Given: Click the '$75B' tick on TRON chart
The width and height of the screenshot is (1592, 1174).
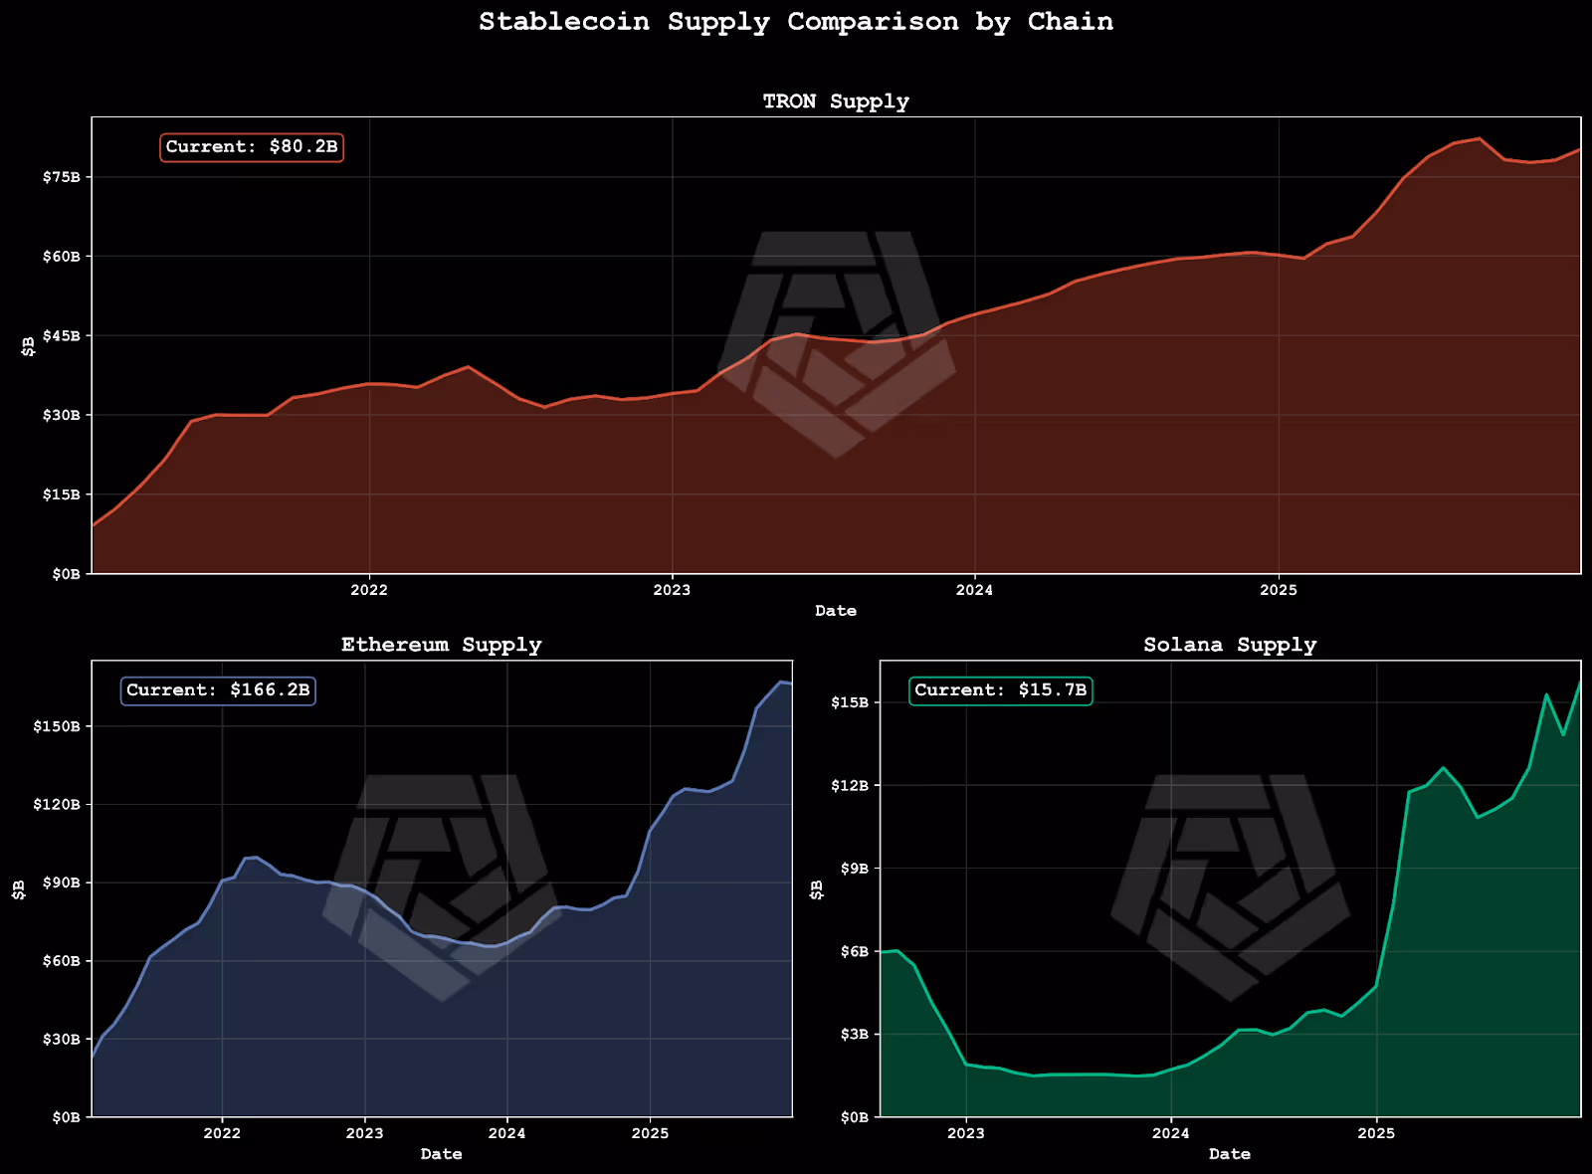Looking at the screenshot, I should coord(62,177).
